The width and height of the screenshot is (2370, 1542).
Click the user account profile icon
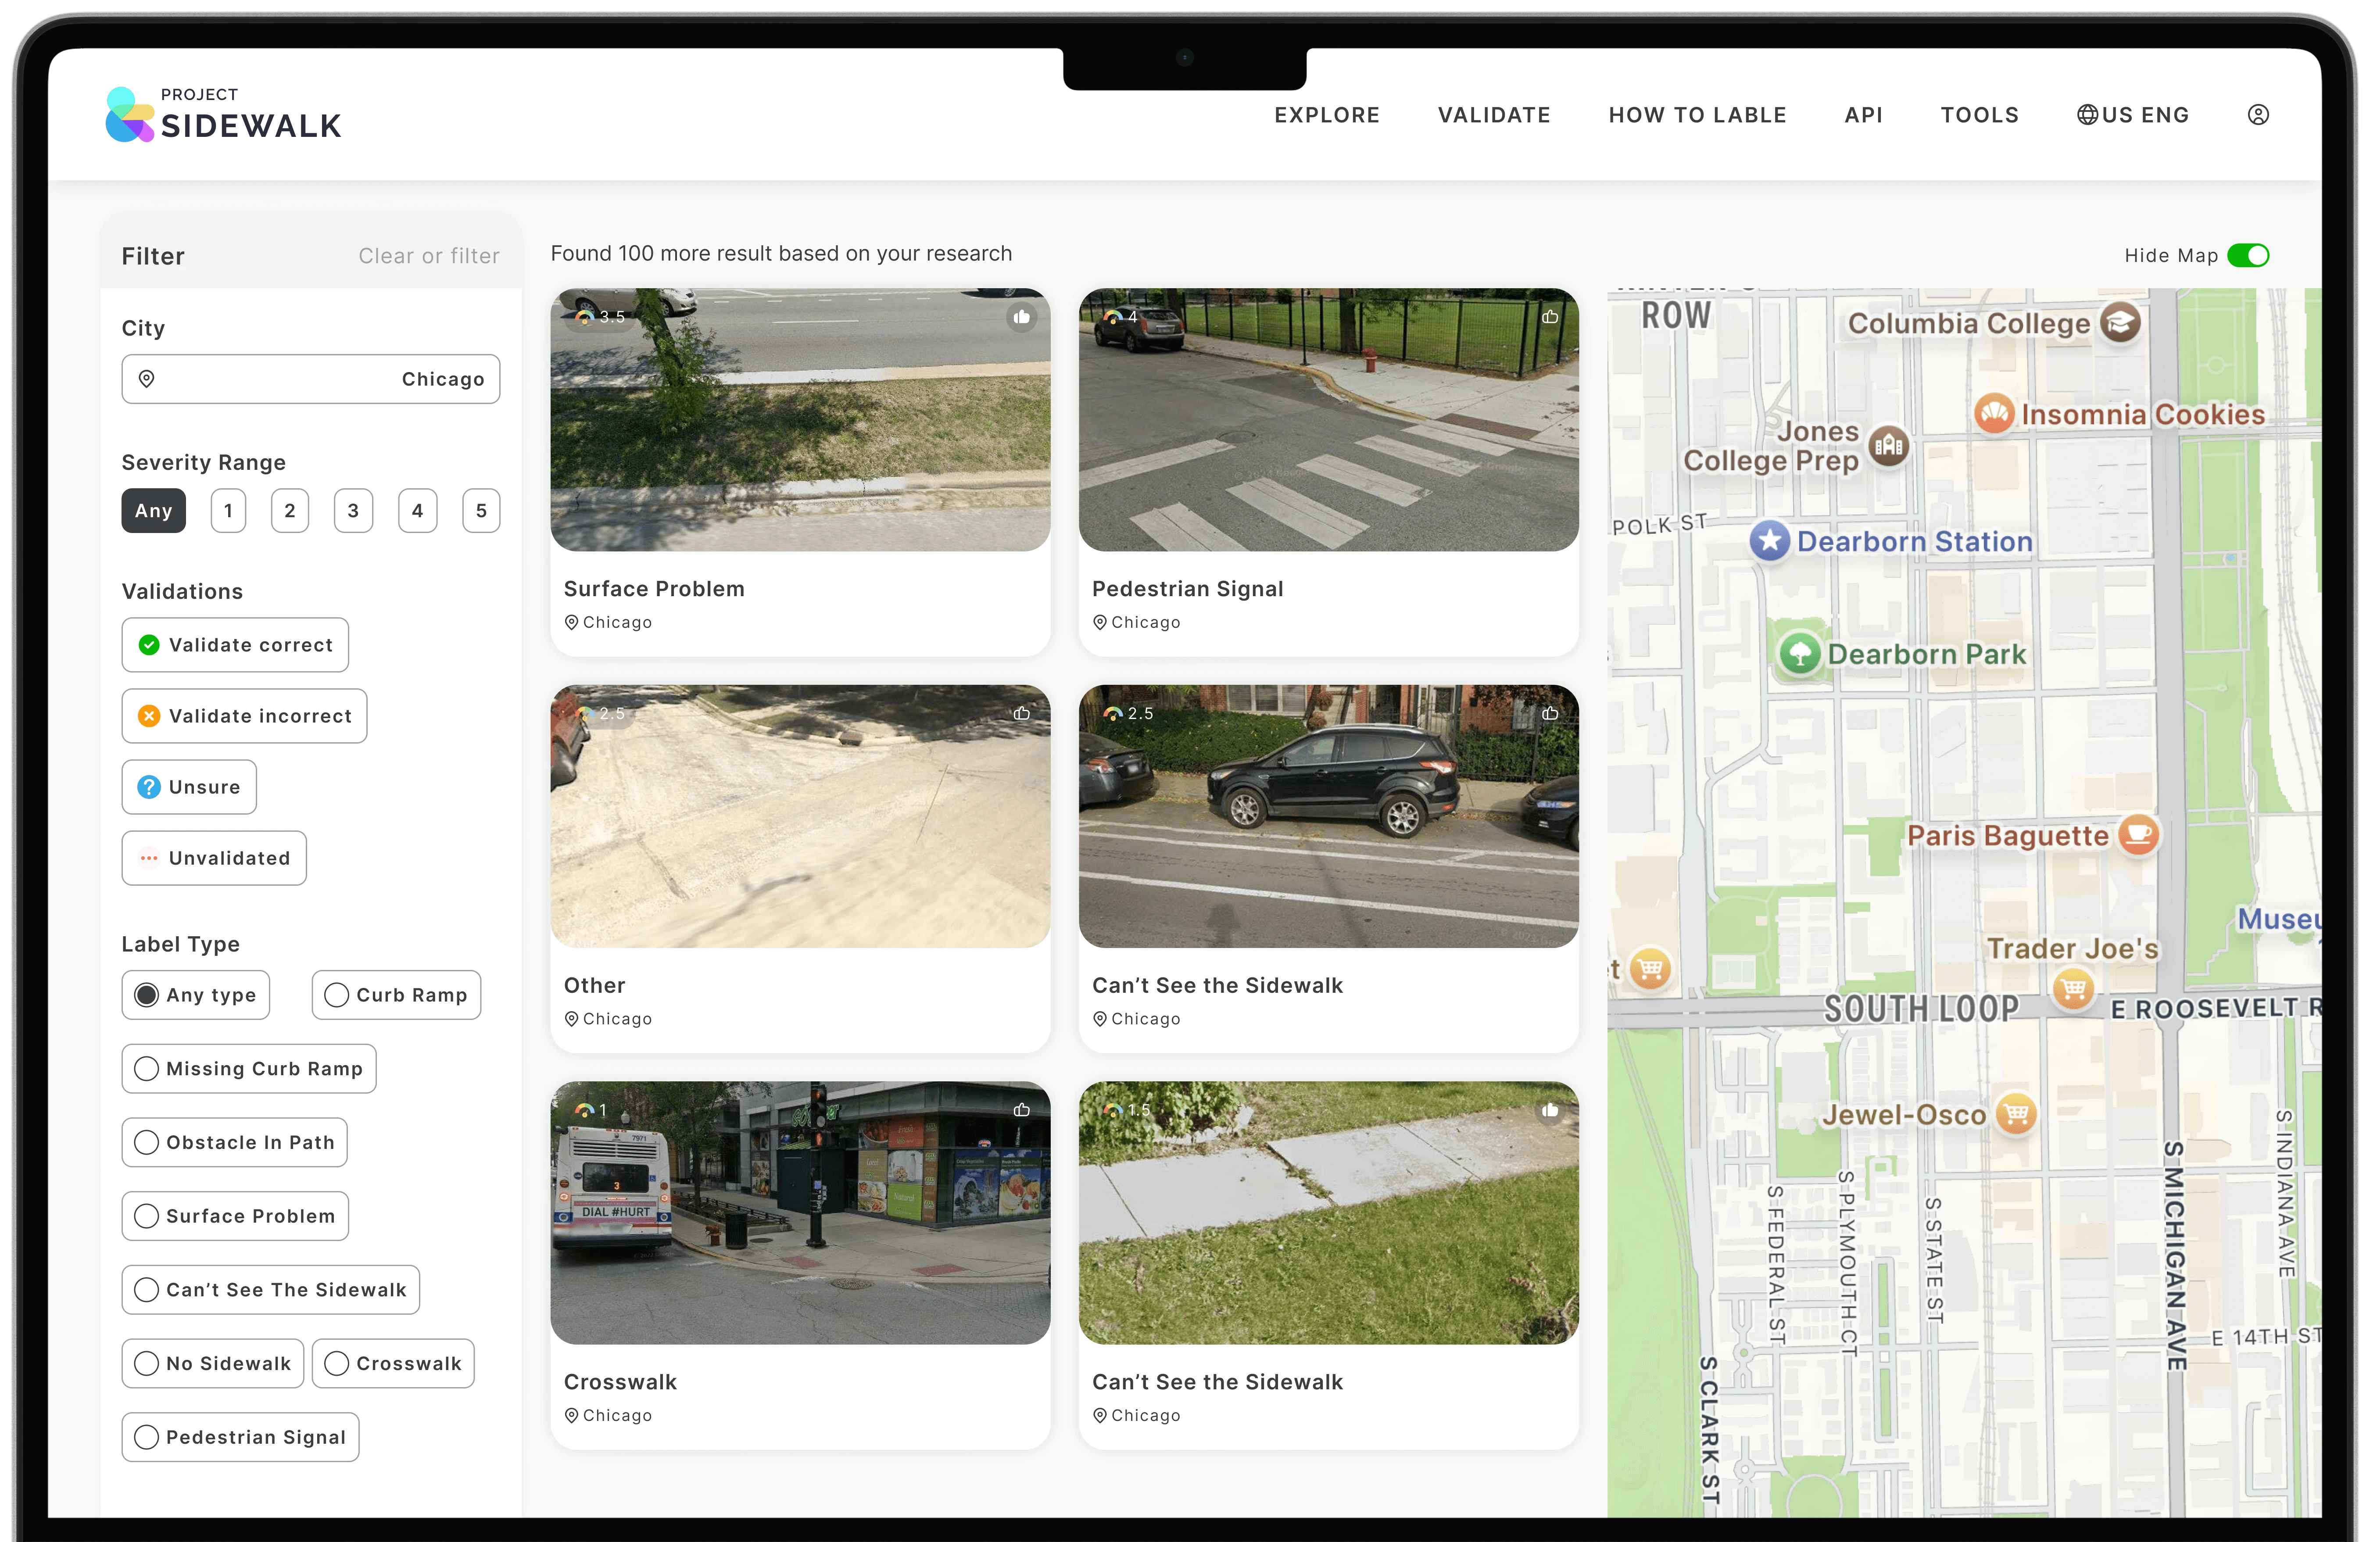2258,114
